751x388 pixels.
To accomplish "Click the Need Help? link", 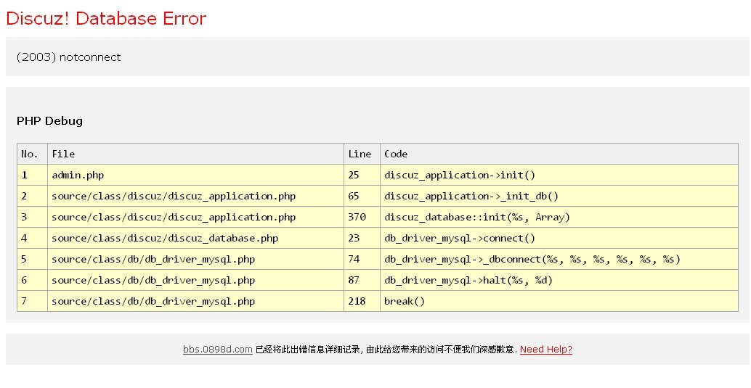I will [546, 350].
